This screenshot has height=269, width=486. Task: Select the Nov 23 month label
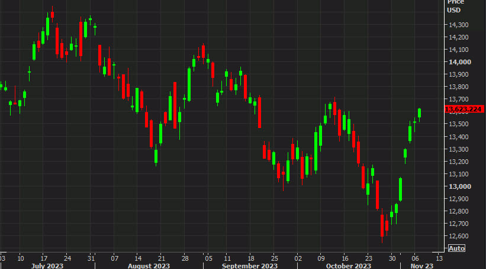click(x=422, y=266)
